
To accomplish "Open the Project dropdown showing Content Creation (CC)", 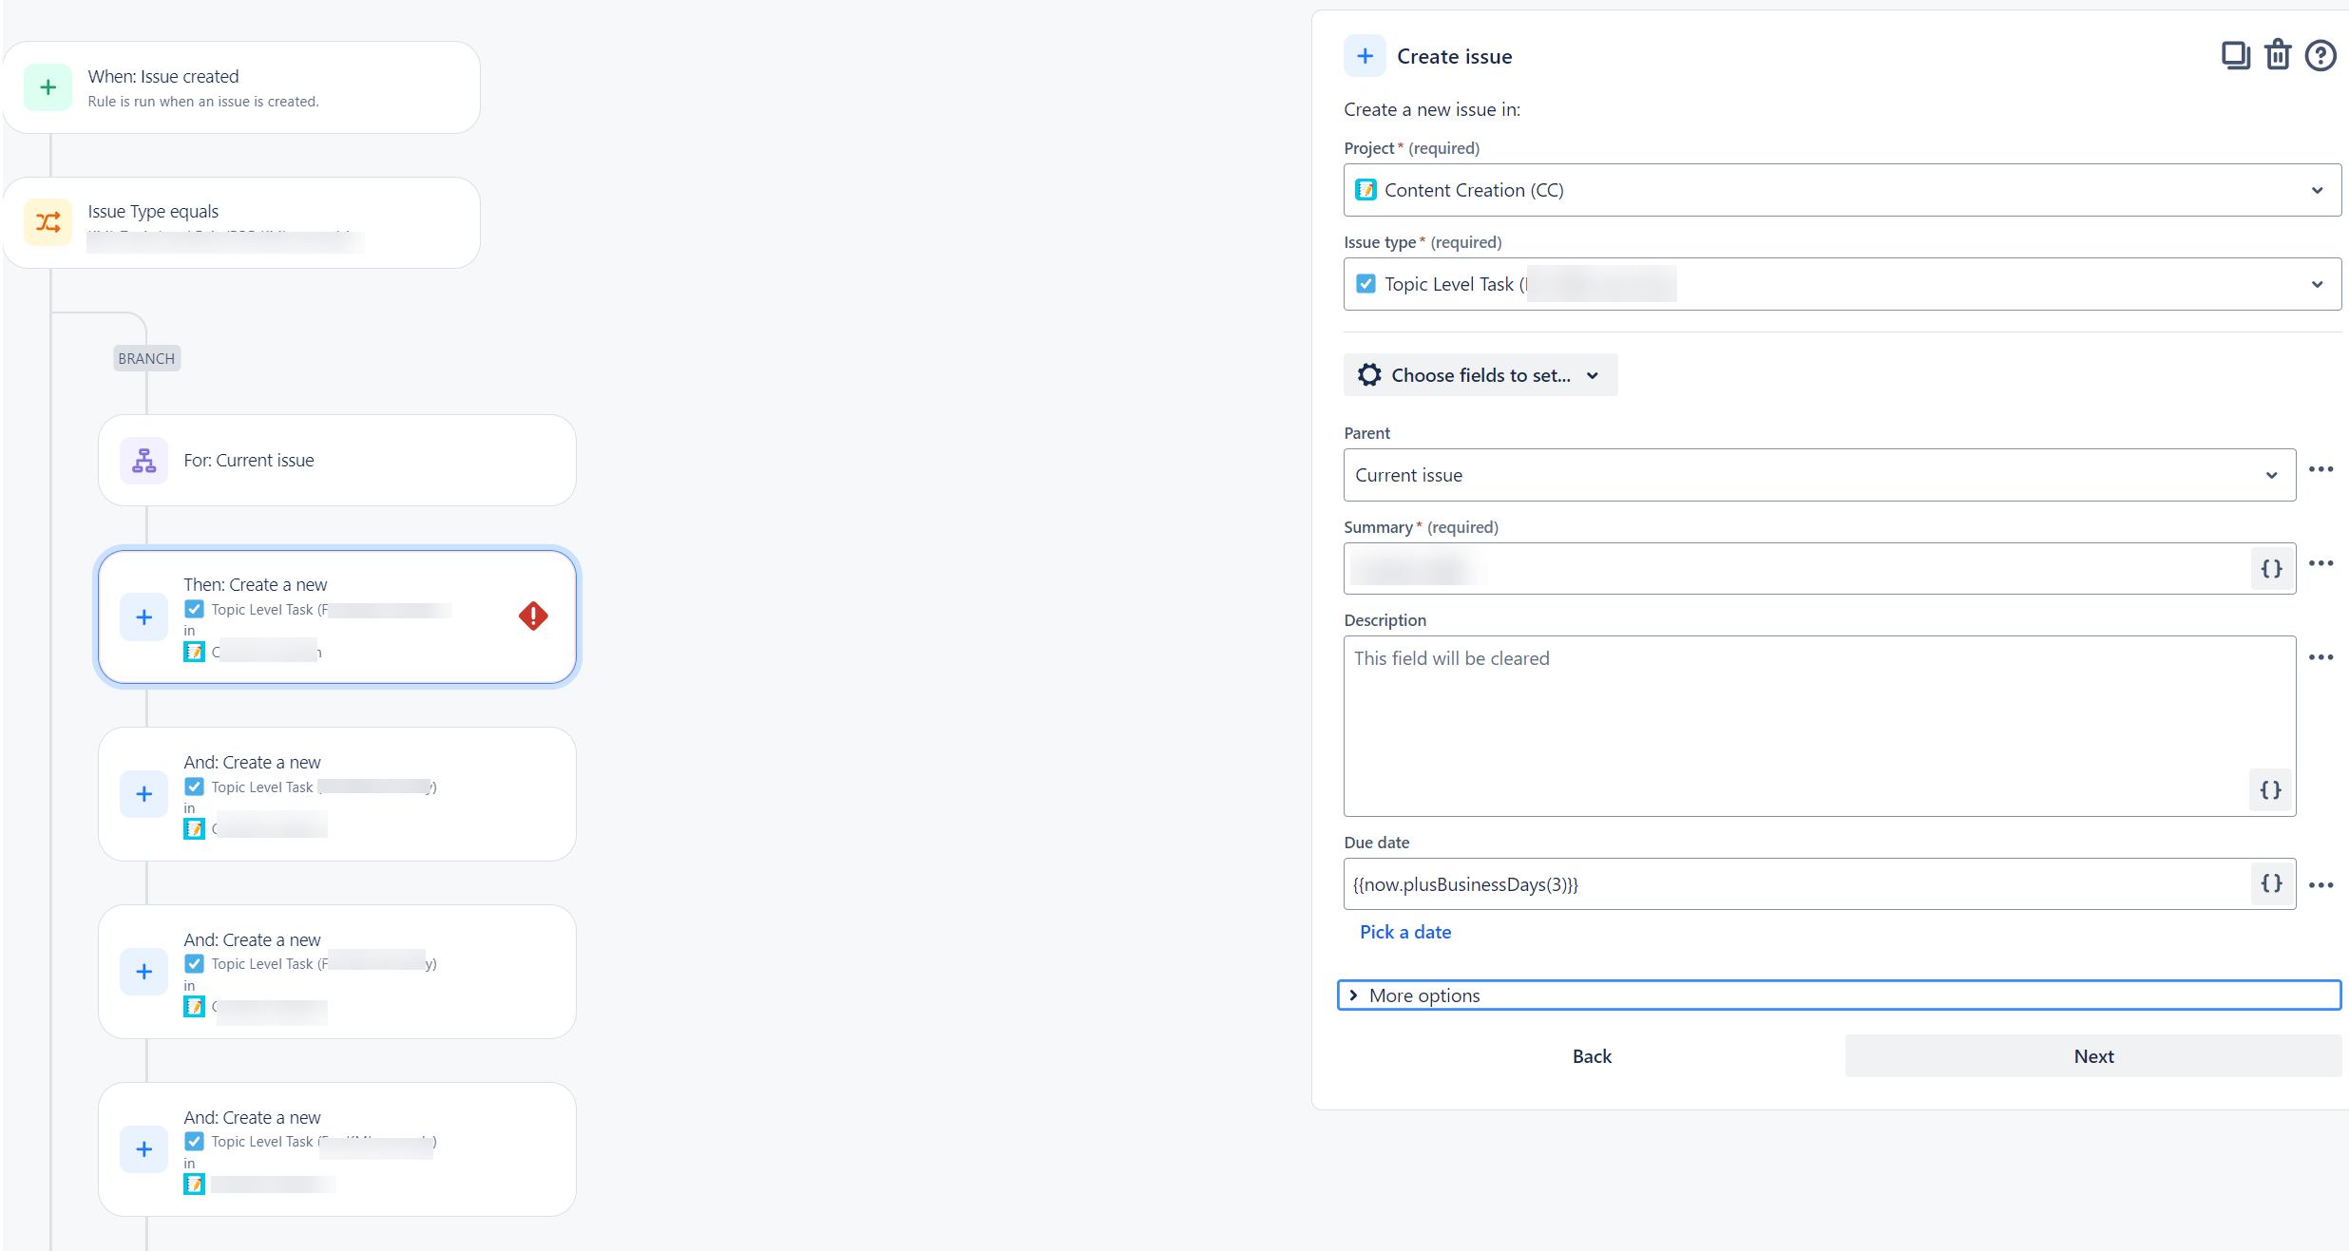I will (1843, 190).
